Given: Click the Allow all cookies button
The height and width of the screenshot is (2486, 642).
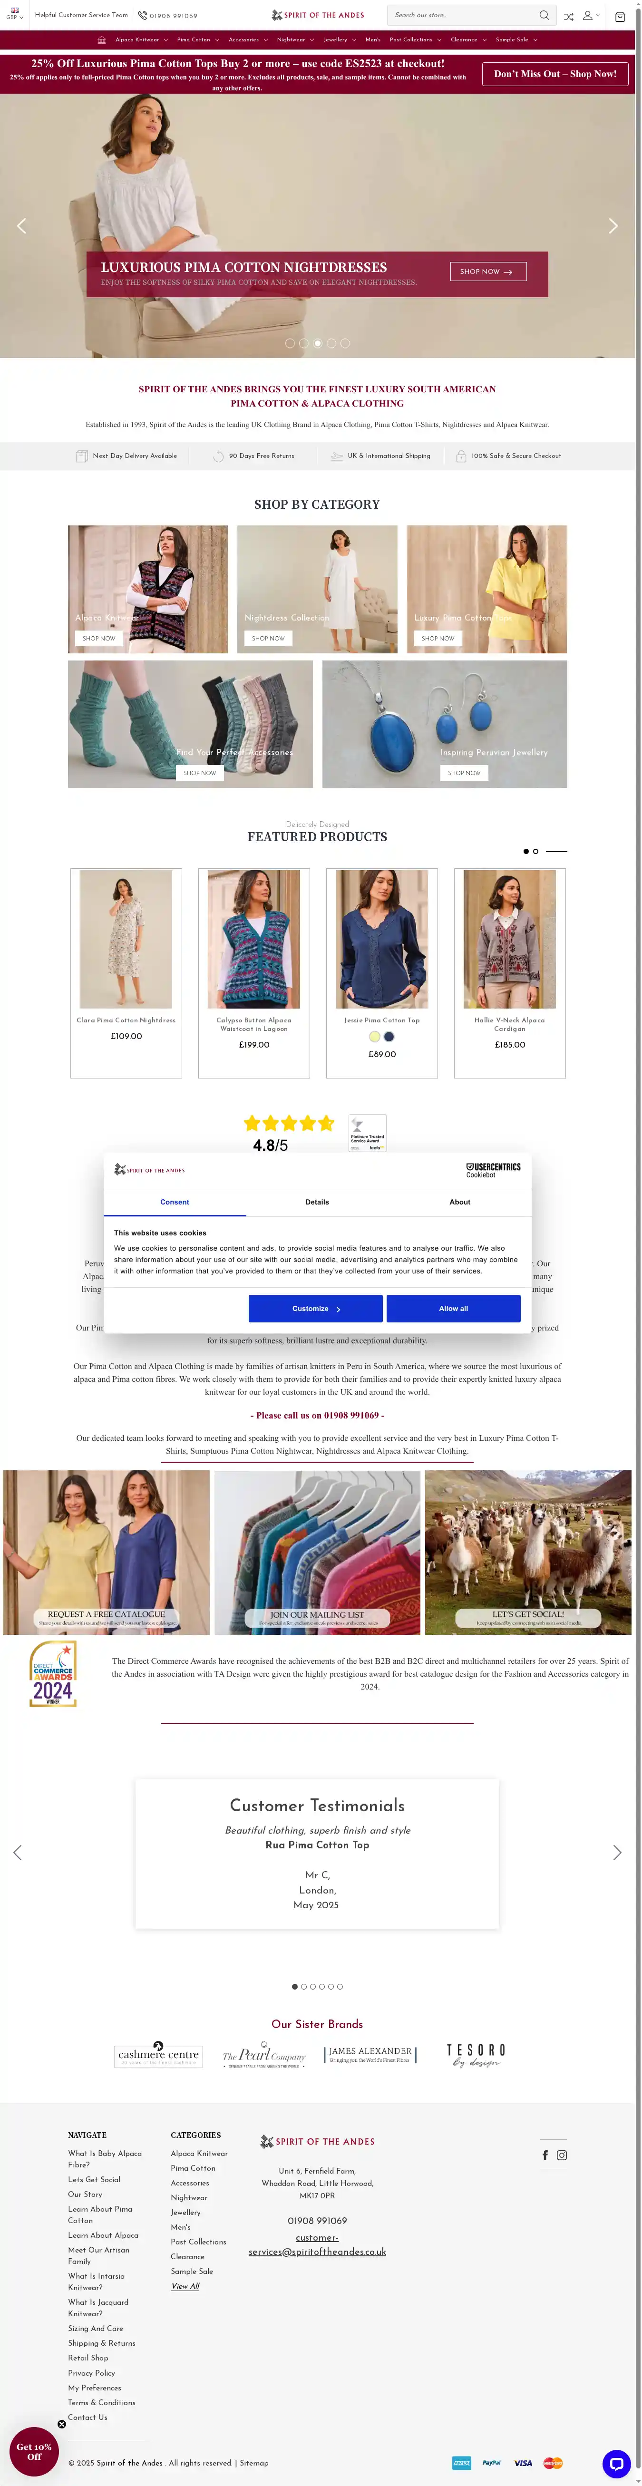Looking at the screenshot, I should pyautogui.click(x=453, y=1308).
